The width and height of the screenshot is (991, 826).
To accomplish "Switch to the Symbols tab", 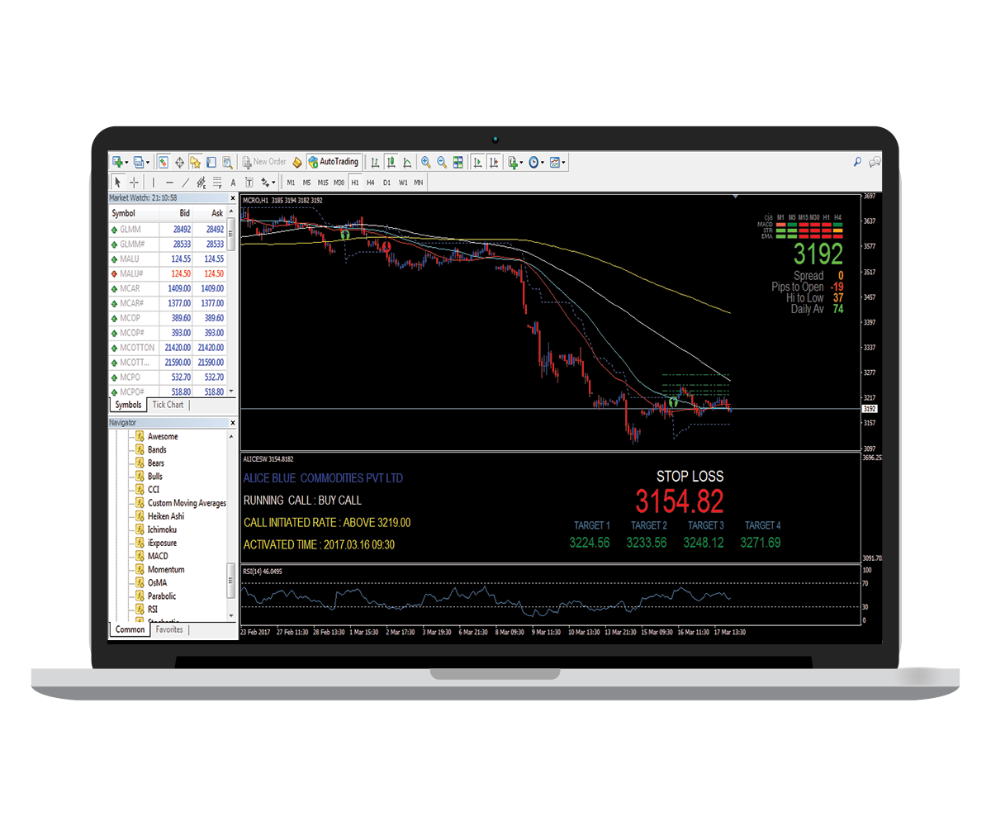I will pyautogui.click(x=128, y=405).
